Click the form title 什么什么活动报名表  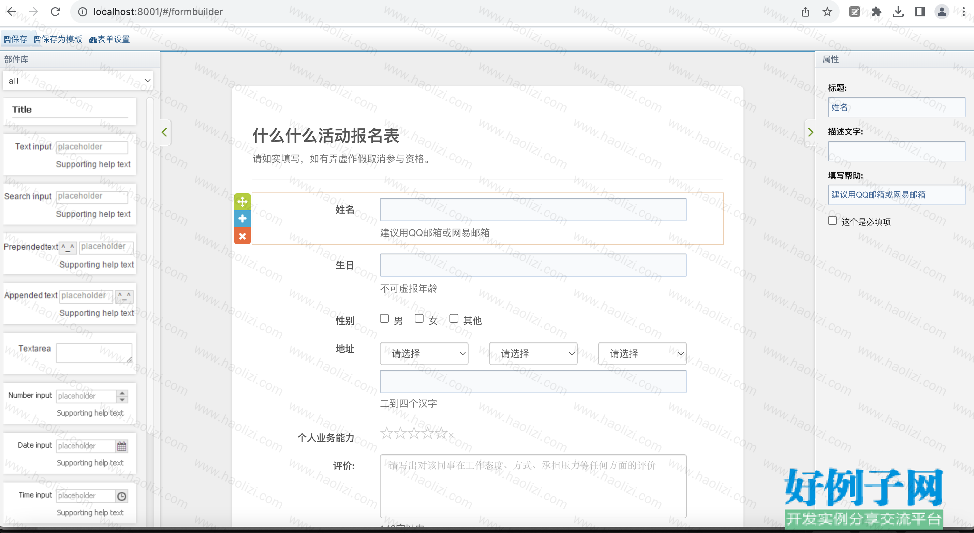pyautogui.click(x=326, y=135)
